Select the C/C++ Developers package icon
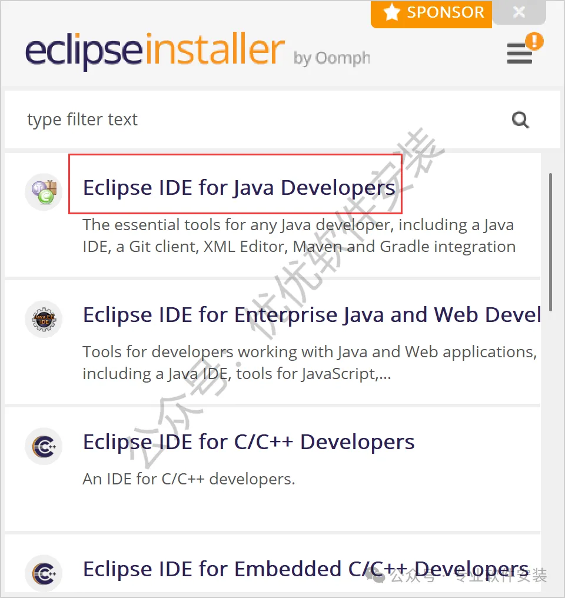 (44, 446)
